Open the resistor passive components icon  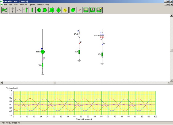[32, 10]
